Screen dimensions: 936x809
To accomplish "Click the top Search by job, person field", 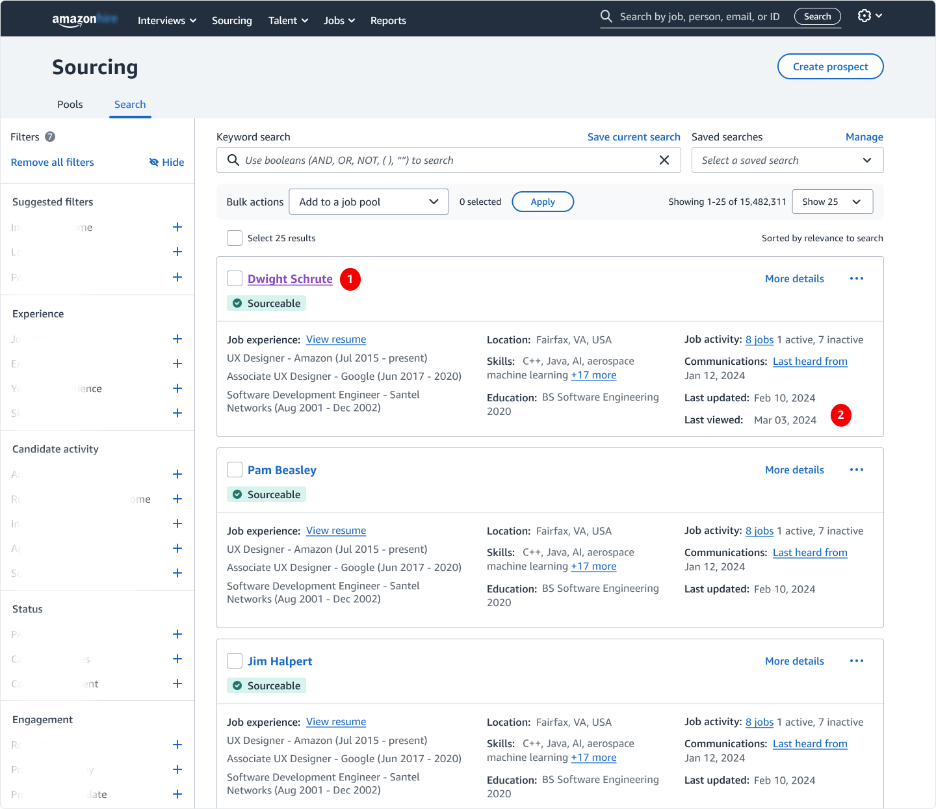I will [699, 16].
